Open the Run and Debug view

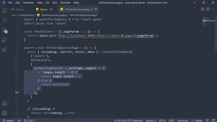4,40
